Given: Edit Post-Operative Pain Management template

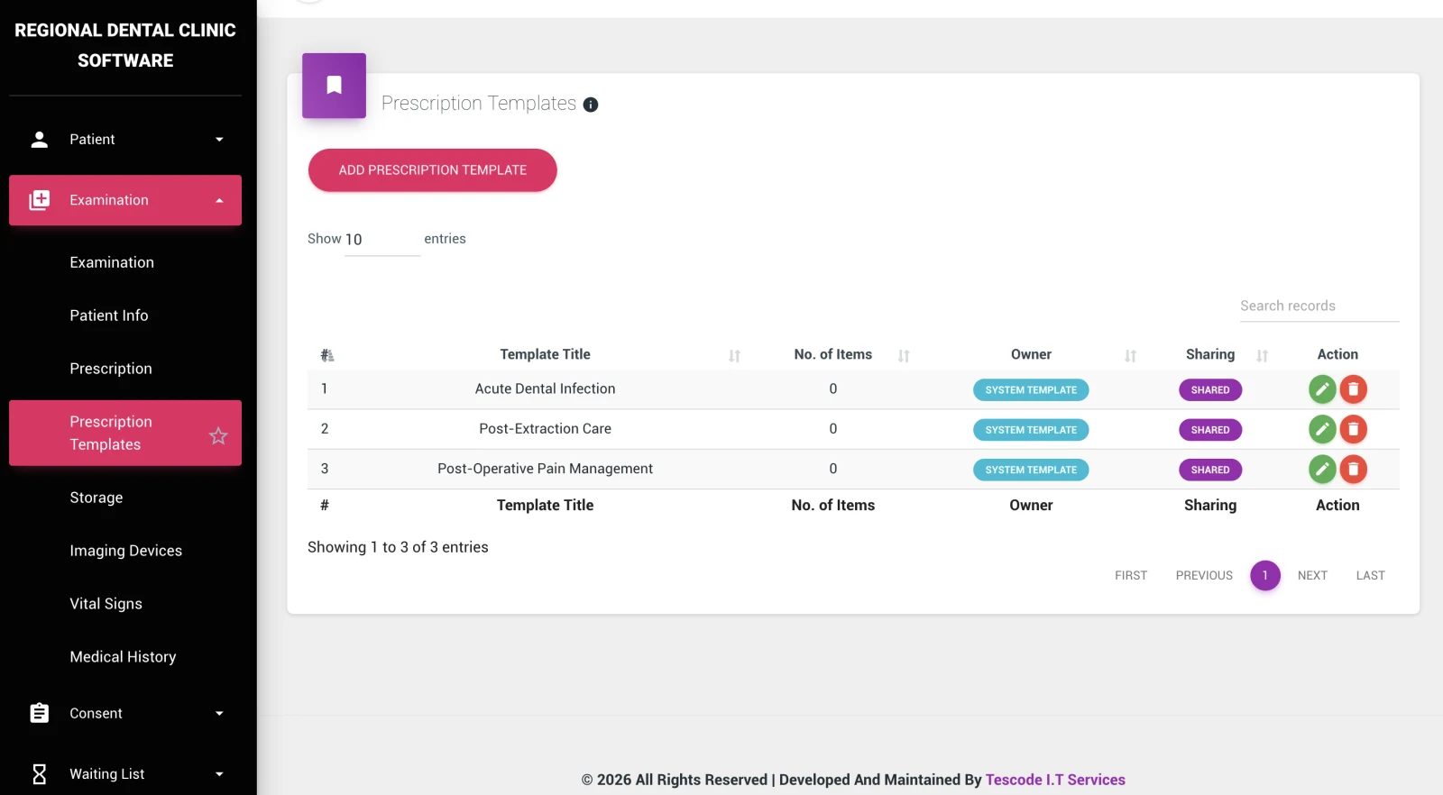Looking at the screenshot, I should 1322,469.
